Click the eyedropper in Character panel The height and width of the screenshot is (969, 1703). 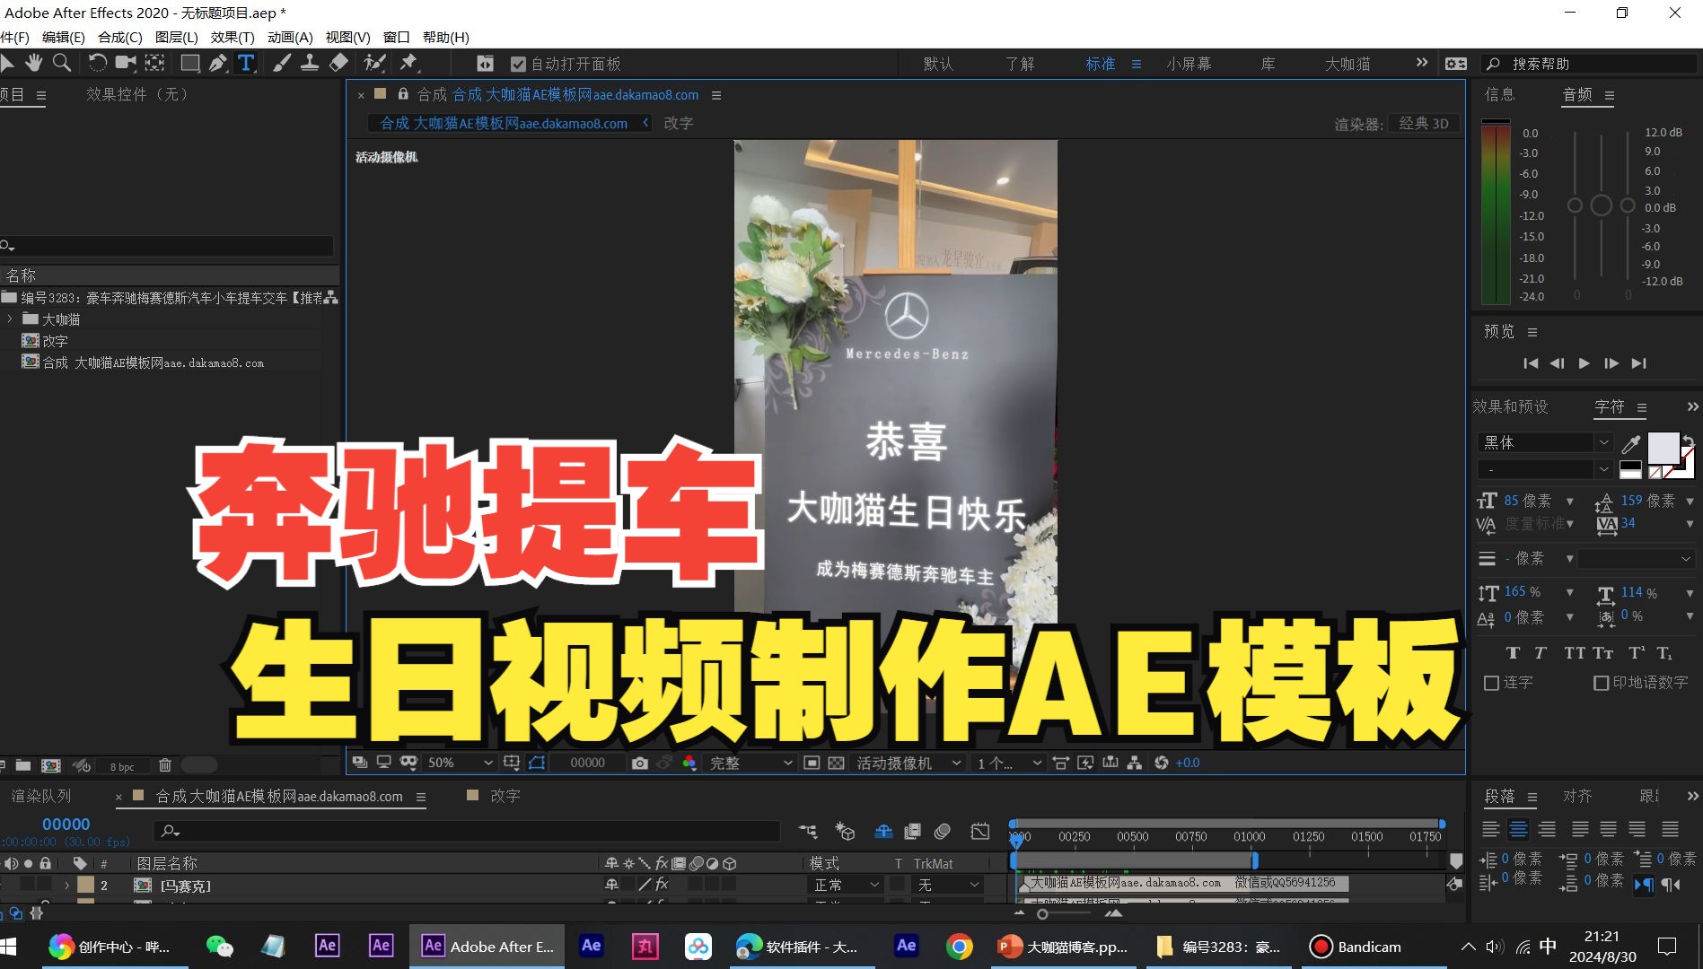[x=1631, y=443]
